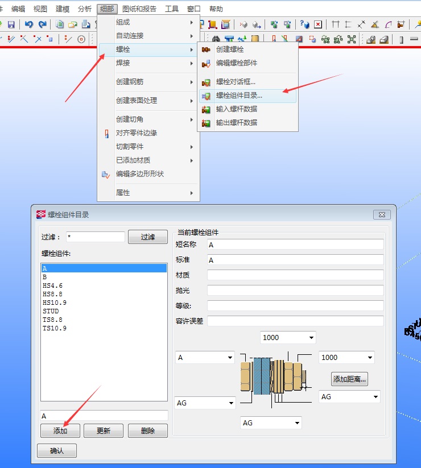Click the 更新 (Update) button

coord(104,430)
